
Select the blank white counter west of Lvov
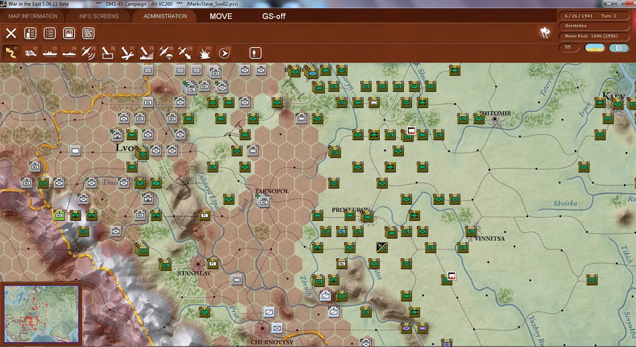[x=75, y=151]
